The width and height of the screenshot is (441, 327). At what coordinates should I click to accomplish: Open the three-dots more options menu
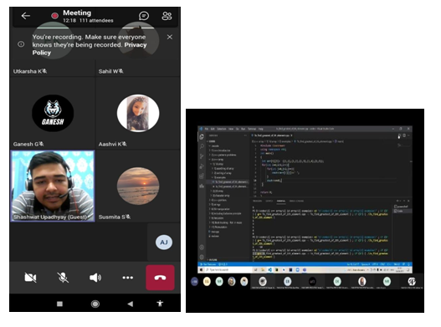128,278
